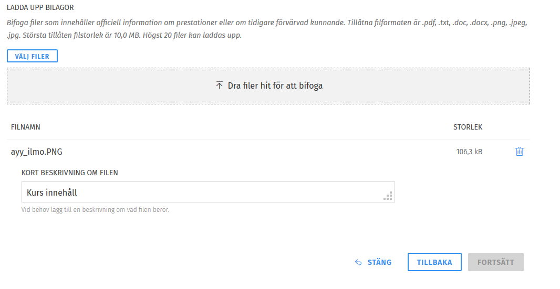This screenshot has width=560, height=289.
Task: Click the 'Dra filer hit för att bifoga' text
Action: 275,85
